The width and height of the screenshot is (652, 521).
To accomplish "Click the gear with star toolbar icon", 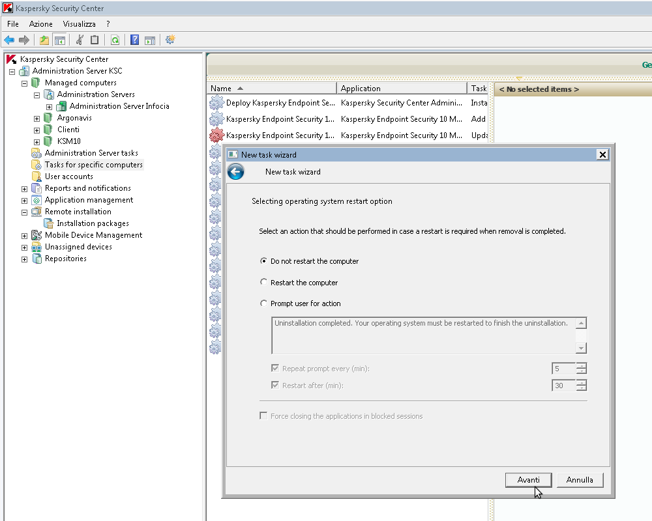I will click(170, 40).
